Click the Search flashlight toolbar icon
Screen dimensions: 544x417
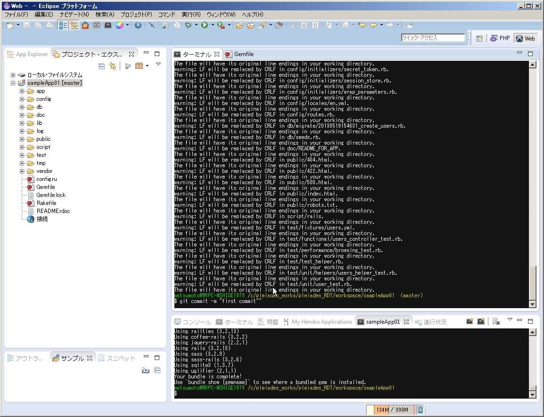pyautogui.click(x=263, y=25)
